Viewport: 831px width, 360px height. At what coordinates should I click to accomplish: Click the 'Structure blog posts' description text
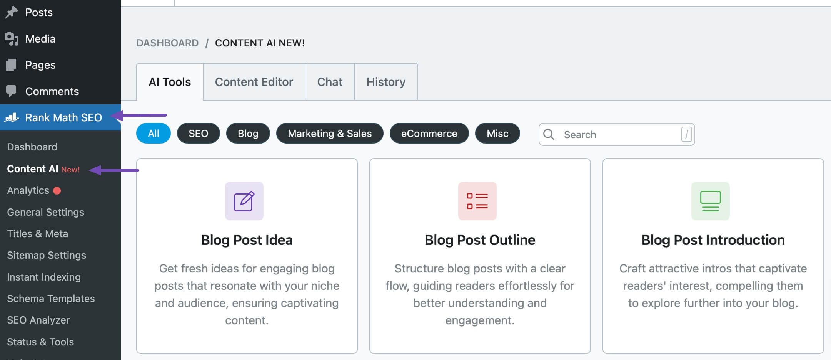pyautogui.click(x=480, y=294)
